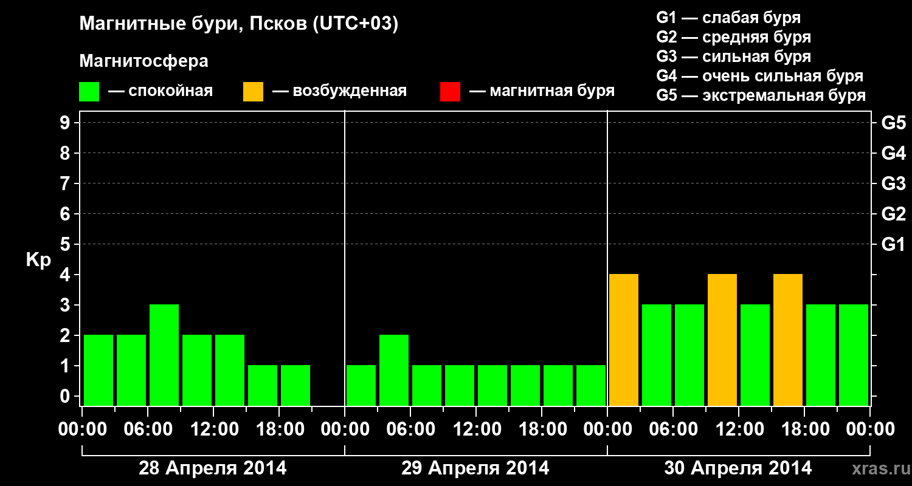Click the first green bar on 28 April

pos(98,370)
